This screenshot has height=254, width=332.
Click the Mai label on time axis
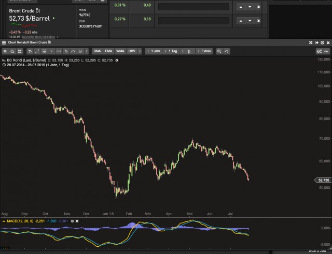189,214
